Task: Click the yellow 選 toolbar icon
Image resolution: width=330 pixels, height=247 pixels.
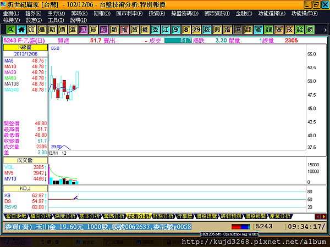Action: click(73, 30)
